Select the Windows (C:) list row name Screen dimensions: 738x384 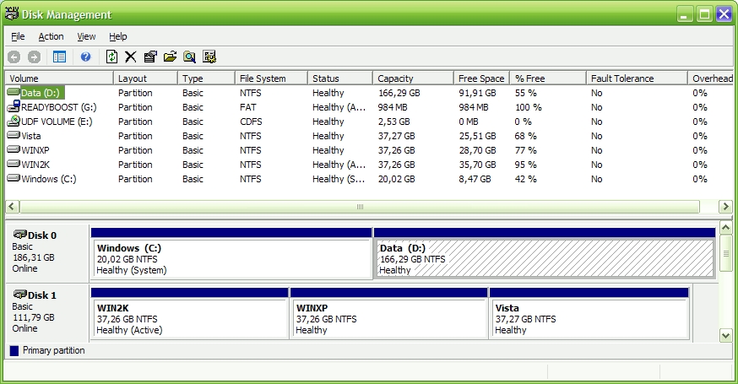click(x=48, y=179)
